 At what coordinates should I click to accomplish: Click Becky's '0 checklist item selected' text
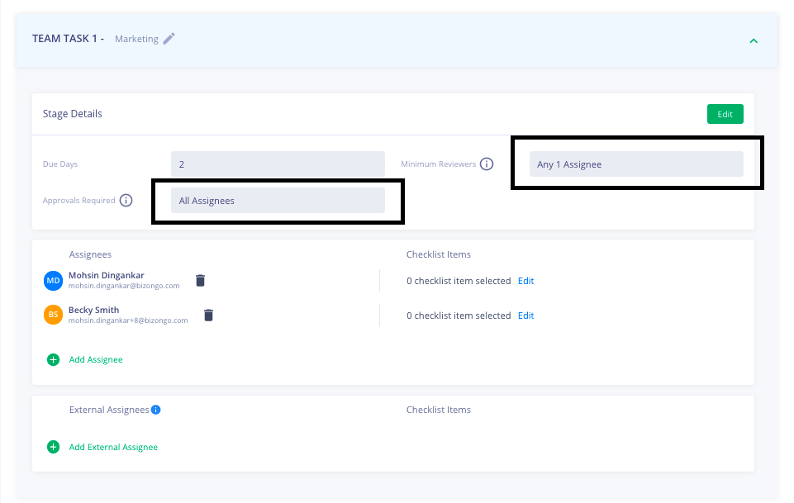pyautogui.click(x=459, y=316)
